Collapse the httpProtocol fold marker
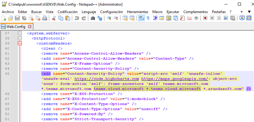 [20, 38]
